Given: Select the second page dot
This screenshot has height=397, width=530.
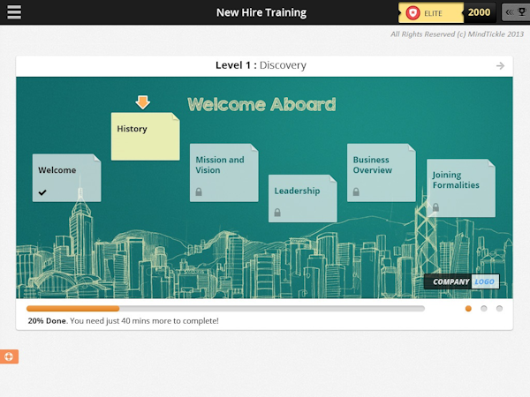Looking at the screenshot, I should pos(484,309).
